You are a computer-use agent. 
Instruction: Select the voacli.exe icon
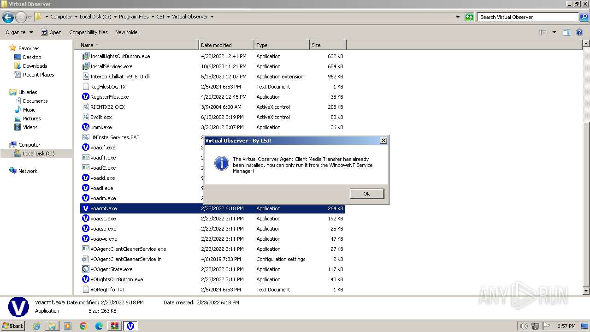click(85, 188)
